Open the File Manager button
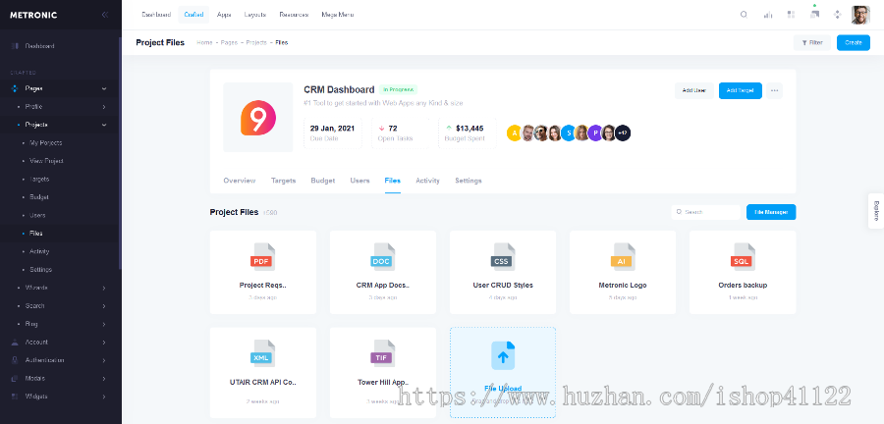Viewport: 884px width, 424px height. coord(771,212)
